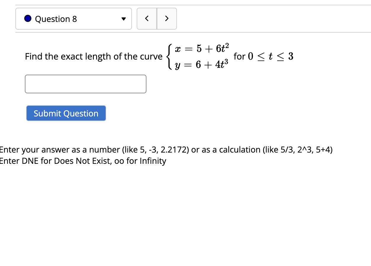The height and width of the screenshot is (266, 371).
Task: Submit your answer for Question 8
Action: point(66,113)
